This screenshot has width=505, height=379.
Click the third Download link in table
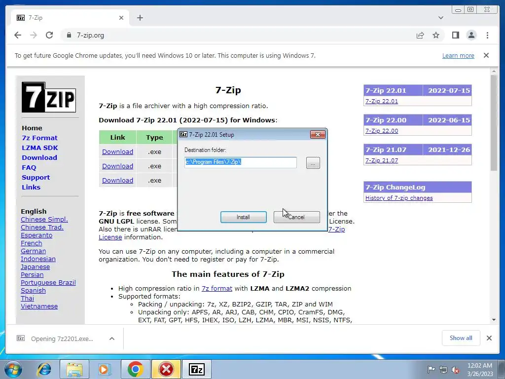click(x=117, y=181)
